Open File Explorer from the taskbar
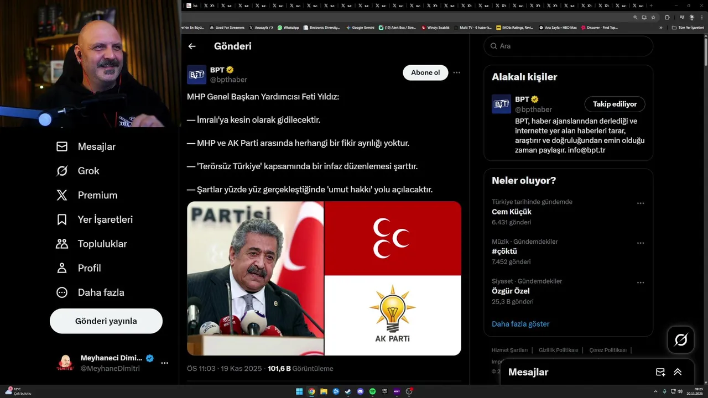Image resolution: width=708 pixels, height=398 pixels. coord(324,391)
